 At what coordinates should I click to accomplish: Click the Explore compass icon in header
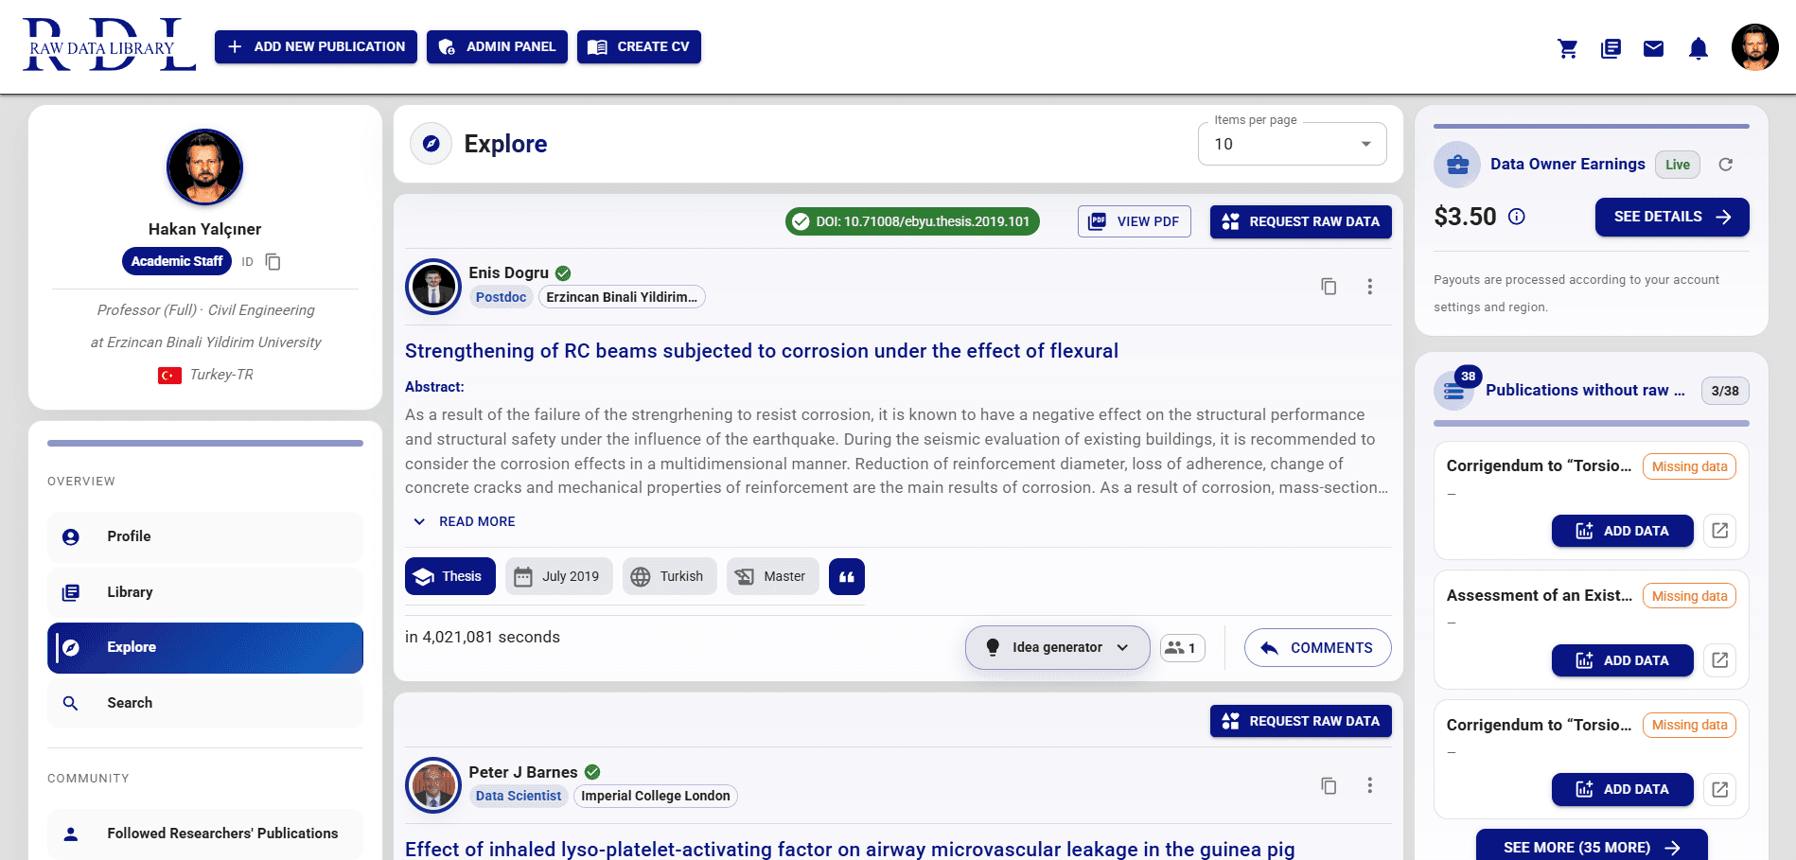[431, 144]
